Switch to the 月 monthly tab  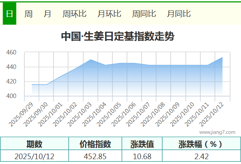tap(47, 14)
